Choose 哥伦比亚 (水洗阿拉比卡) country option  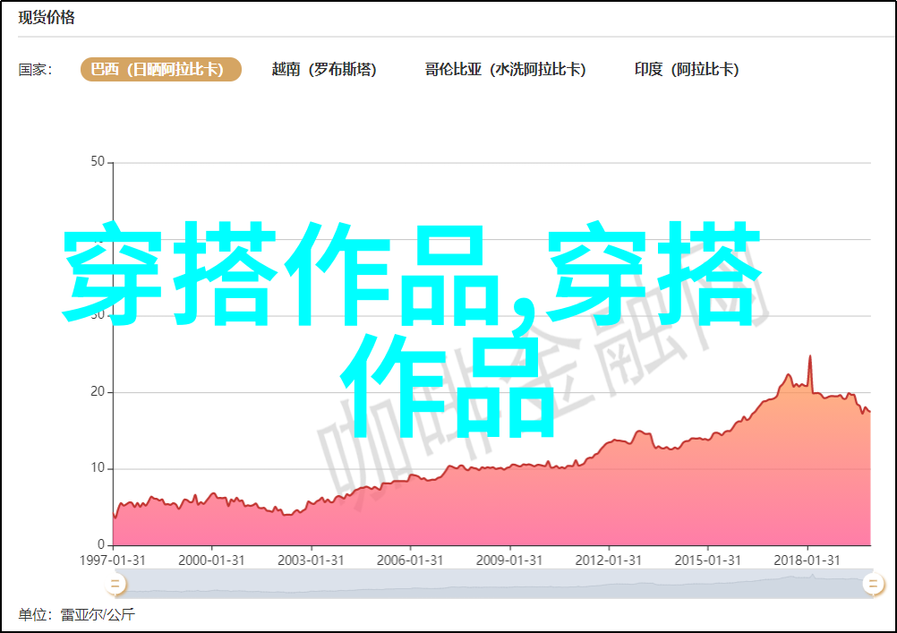point(505,70)
